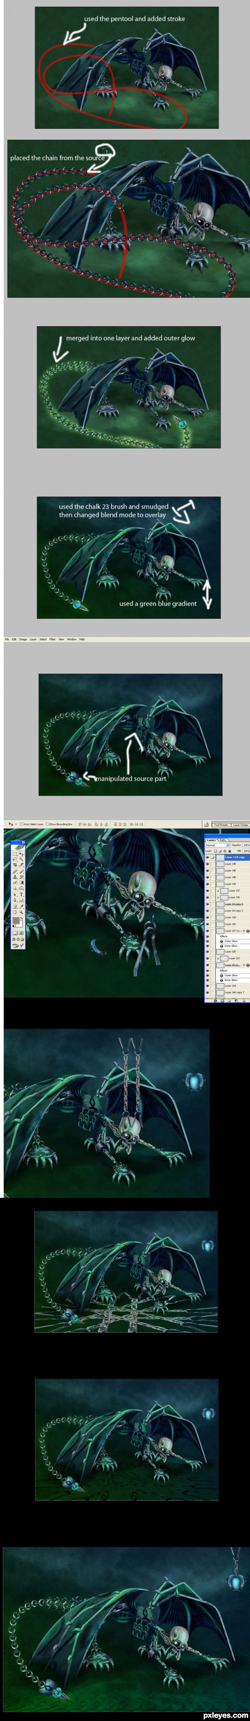The height and width of the screenshot is (1721, 250).
Task: Select Layer 34 copy 9
Action: [232, 904]
